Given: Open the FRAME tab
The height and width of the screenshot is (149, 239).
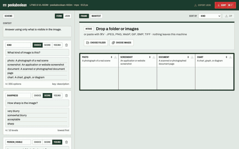Looking at the screenshot, I should tap(84, 16).
